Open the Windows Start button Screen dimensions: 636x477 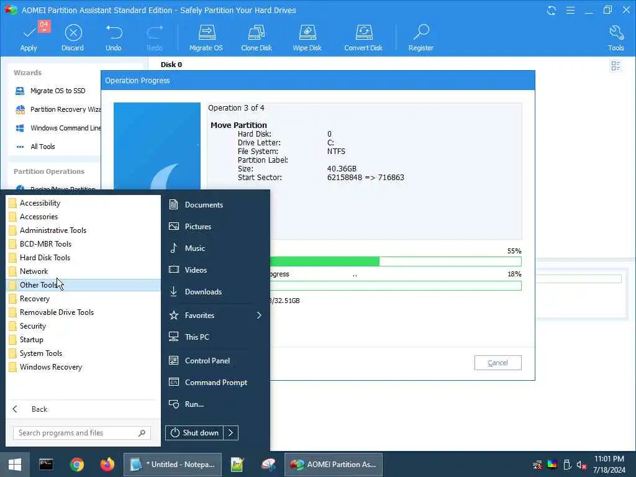15,465
